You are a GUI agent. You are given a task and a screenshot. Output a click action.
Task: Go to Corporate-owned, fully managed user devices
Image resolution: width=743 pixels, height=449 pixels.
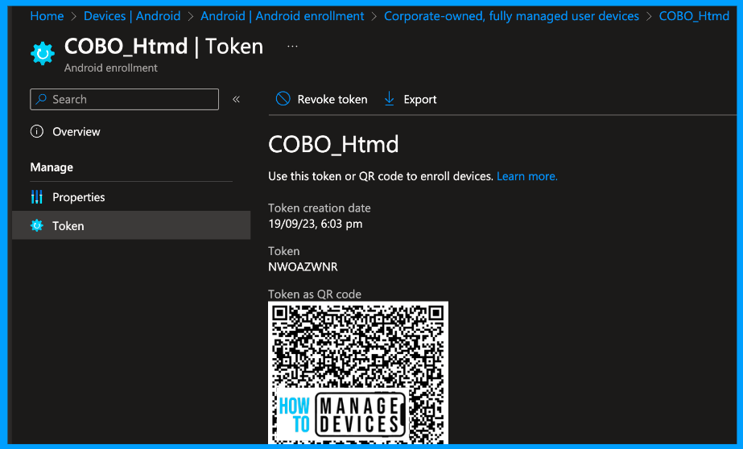point(511,16)
